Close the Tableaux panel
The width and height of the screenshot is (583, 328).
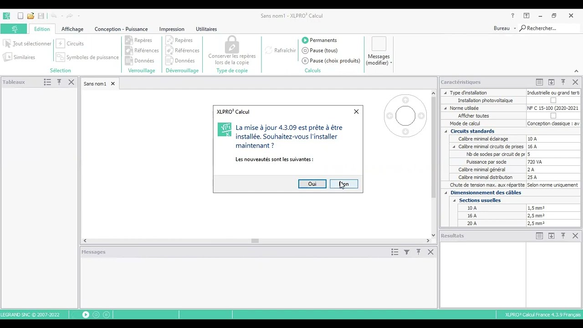71,82
